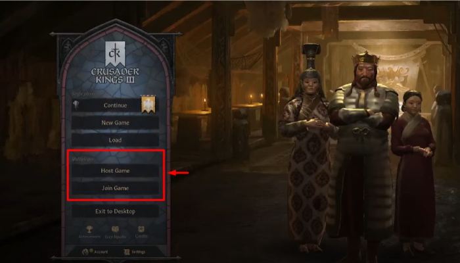Click the Credits icon
The height and width of the screenshot is (263, 460).
(x=141, y=229)
